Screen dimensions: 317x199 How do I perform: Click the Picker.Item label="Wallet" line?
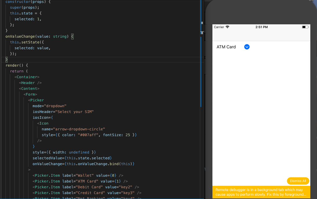(x=78, y=176)
